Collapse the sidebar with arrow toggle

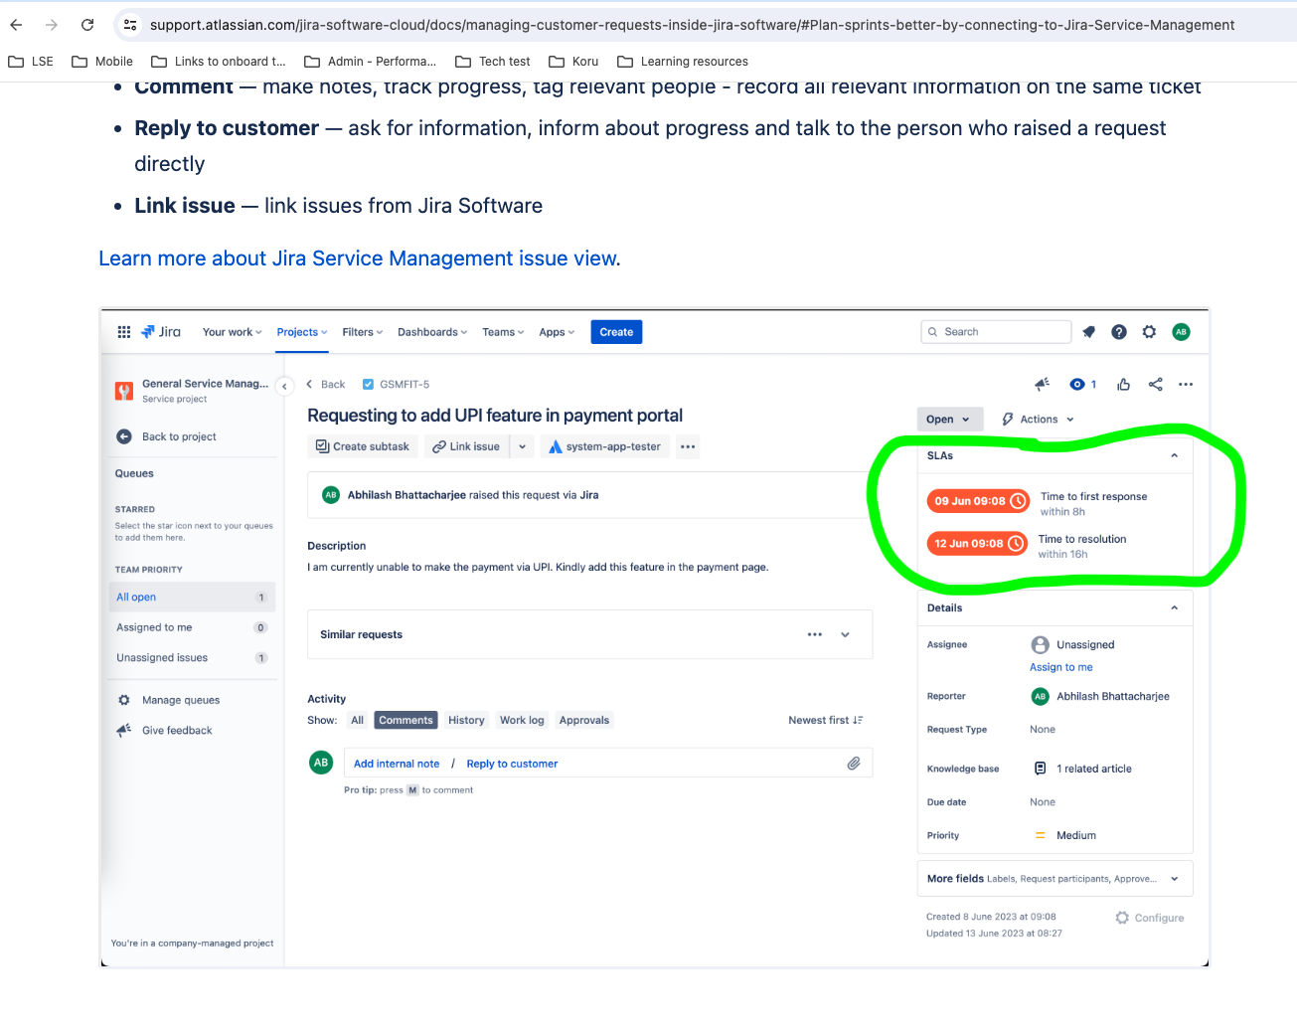[x=284, y=386]
